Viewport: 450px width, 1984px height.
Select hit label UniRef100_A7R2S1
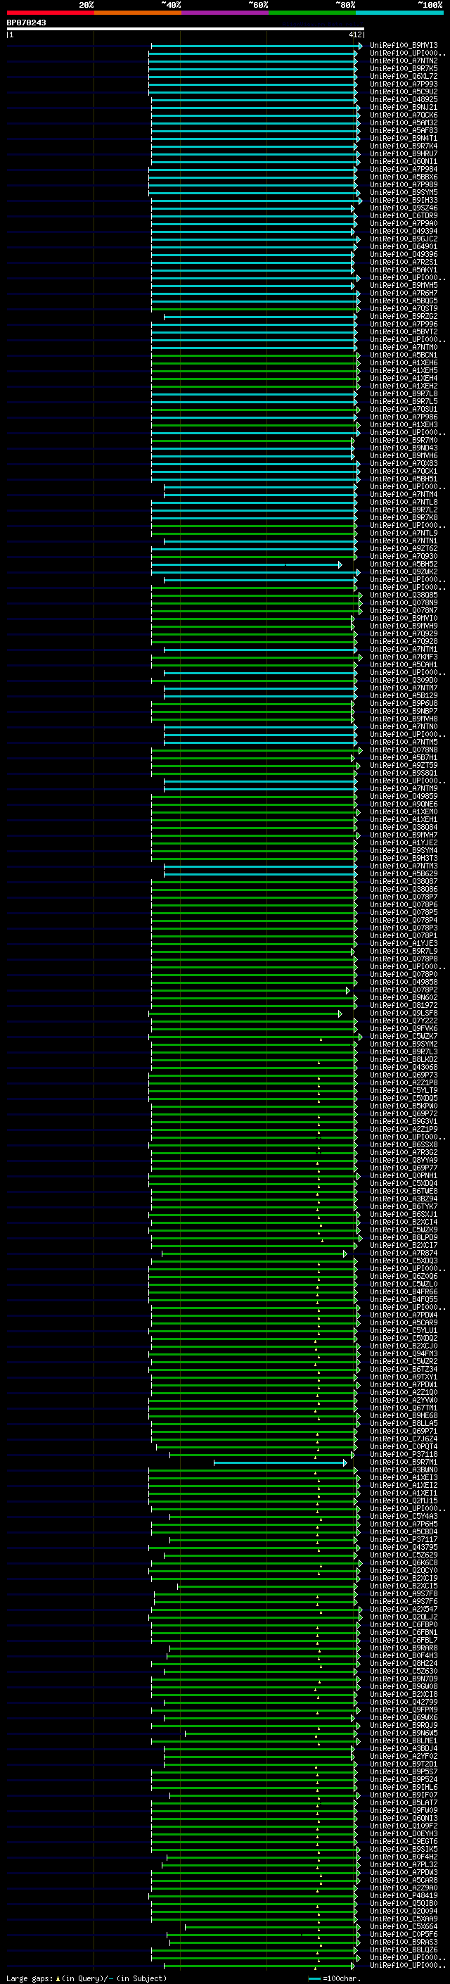(x=404, y=262)
